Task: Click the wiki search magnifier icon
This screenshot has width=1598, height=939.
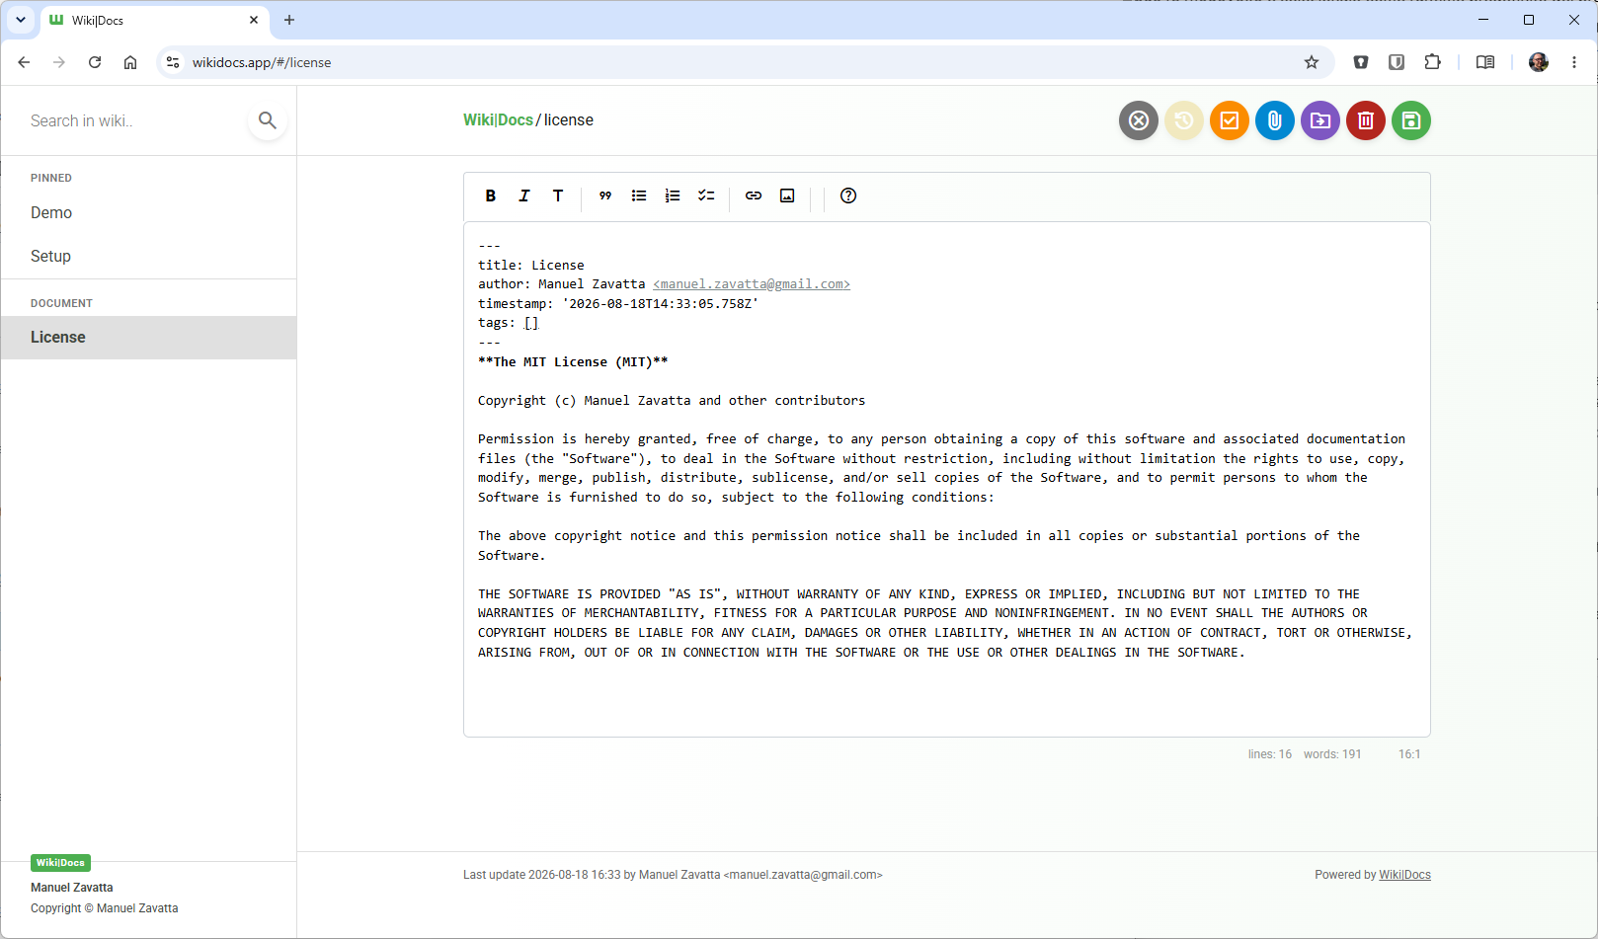Action: pos(268,120)
